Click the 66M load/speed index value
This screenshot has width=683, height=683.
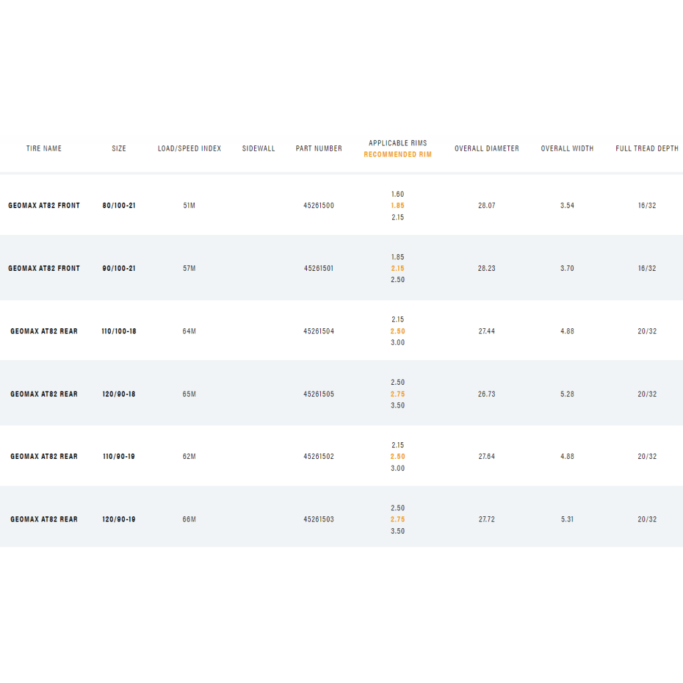tap(189, 520)
